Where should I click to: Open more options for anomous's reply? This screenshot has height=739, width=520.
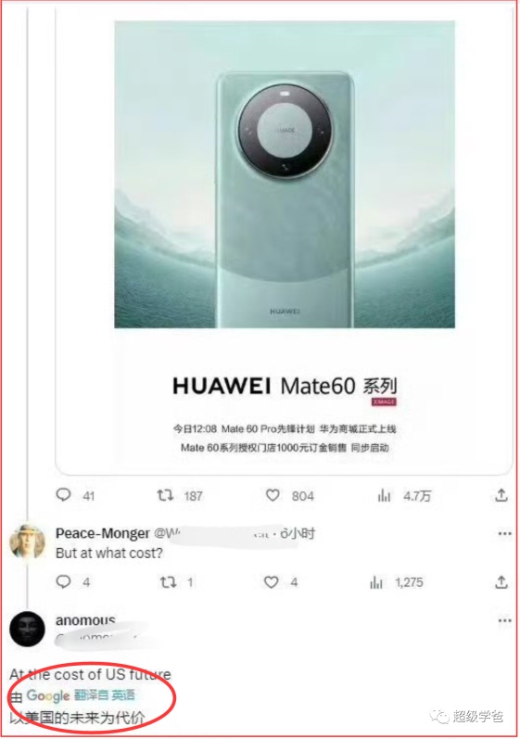coord(504,620)
